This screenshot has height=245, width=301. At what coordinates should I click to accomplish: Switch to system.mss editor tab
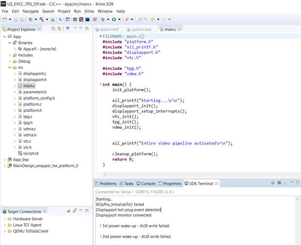(141, 30)
